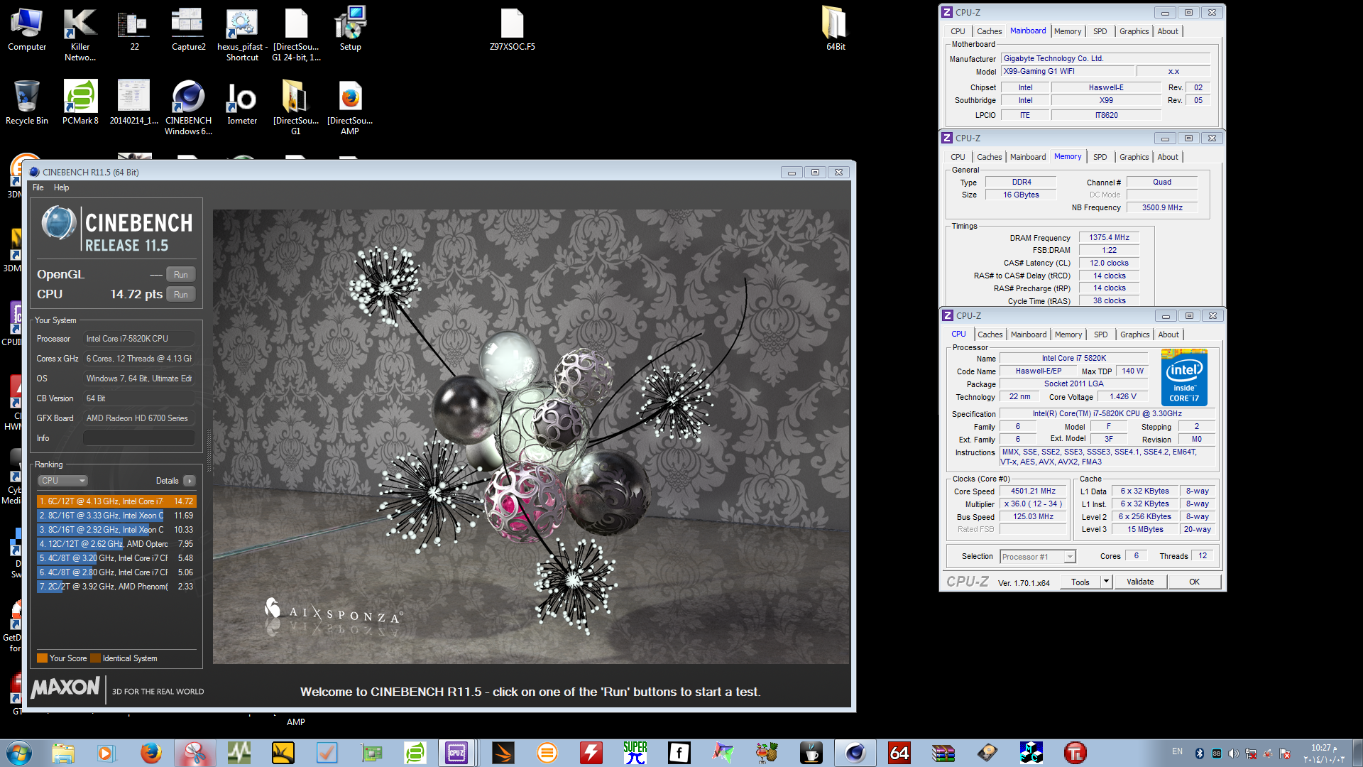Open Memory tab in the bottom CPU-Z window

point(1068,334)
